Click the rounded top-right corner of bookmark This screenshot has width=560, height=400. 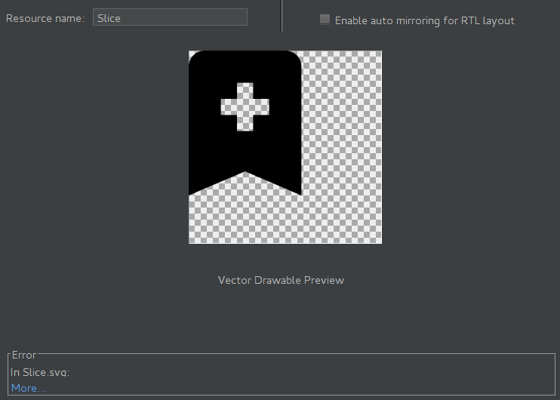[x=296, y=57]
